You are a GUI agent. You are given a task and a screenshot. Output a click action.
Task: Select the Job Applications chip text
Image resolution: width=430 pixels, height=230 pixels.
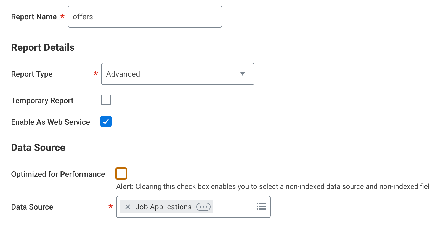[x=163, y=207]
